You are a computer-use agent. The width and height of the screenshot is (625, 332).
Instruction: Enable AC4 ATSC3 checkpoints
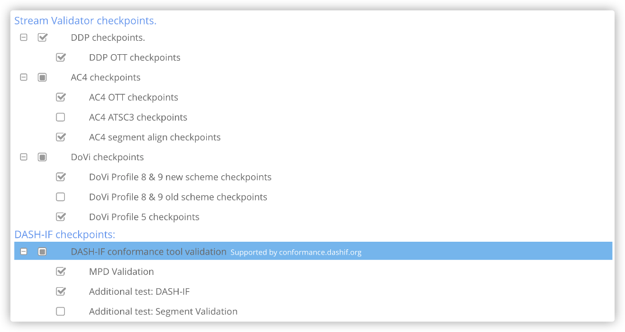point(61,117)
